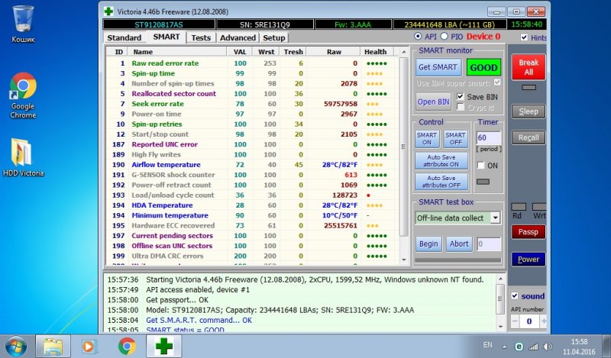This screenshot has width=611, height=358.
Task: Enable the Timer ON checkbox
Action: pyautogui.click(x=480, y=166)
